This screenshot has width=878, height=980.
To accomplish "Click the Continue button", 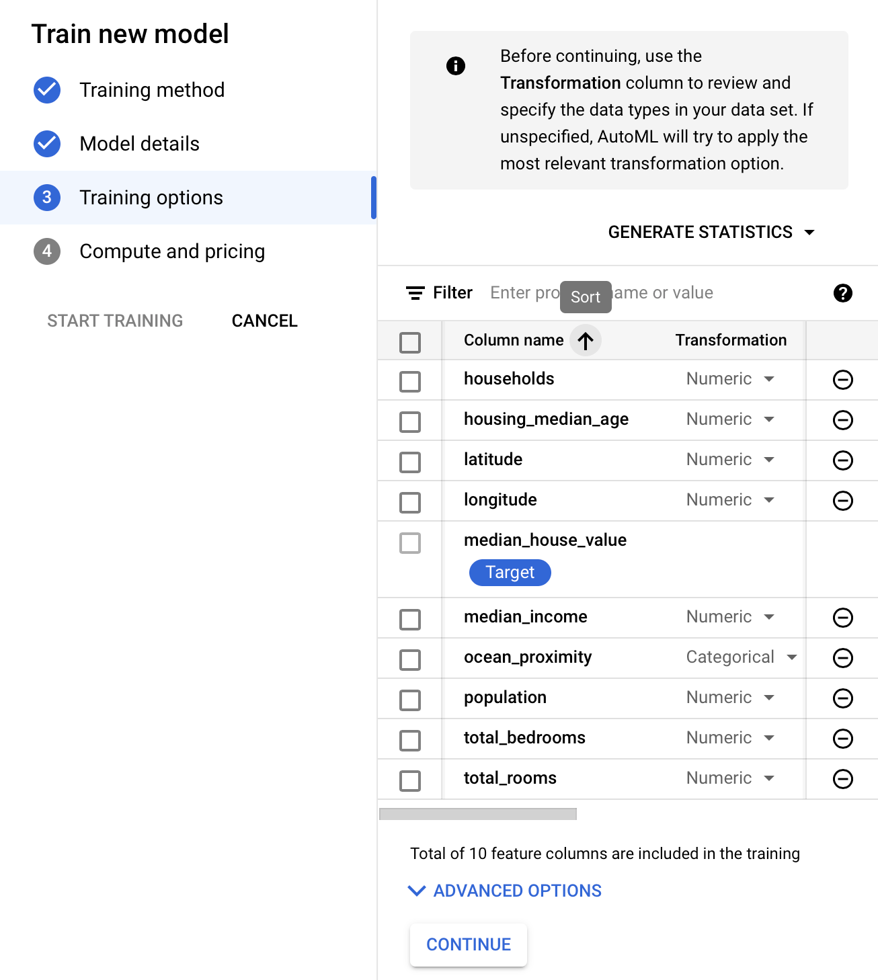I will pyautogui.click(x=469, y=944).
